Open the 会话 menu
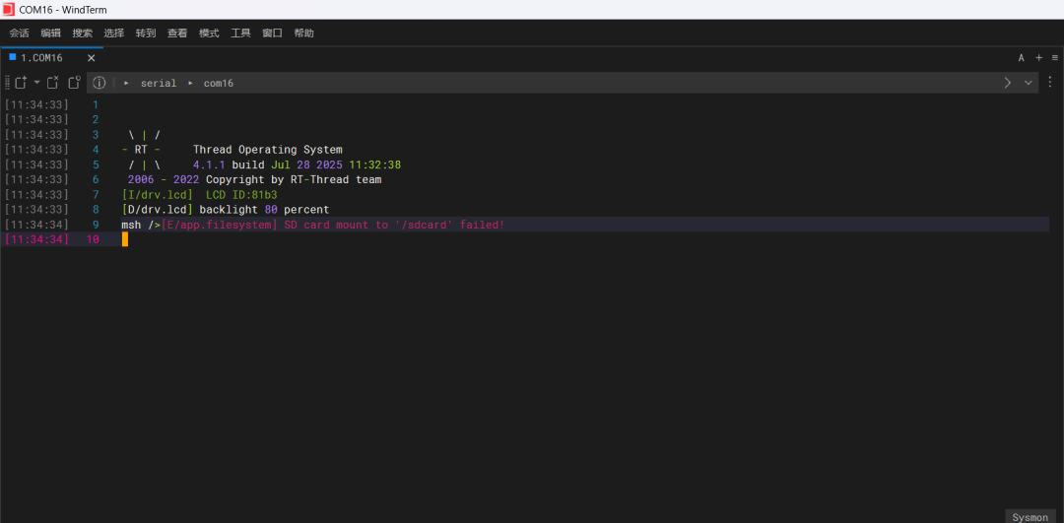Screen dimensions: 1064x523 [x=19, y=33]
